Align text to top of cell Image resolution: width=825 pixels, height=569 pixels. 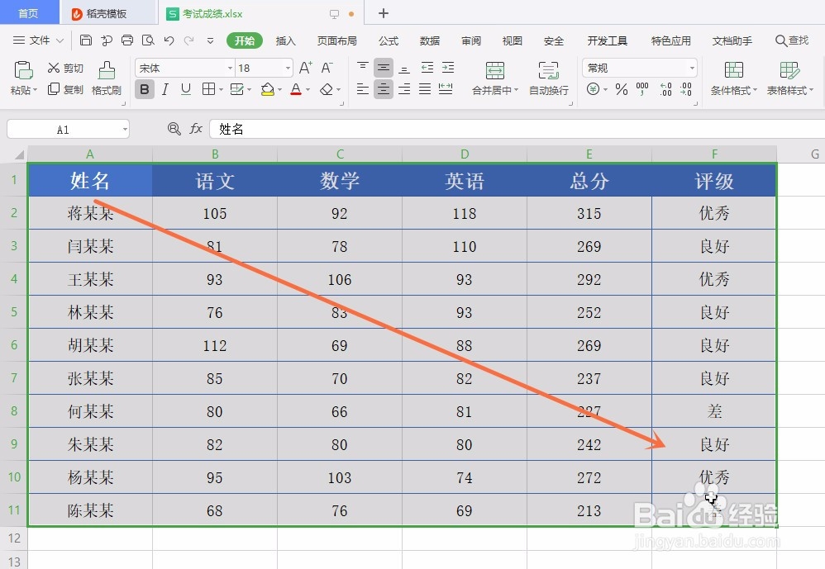(x=363, y=68)
